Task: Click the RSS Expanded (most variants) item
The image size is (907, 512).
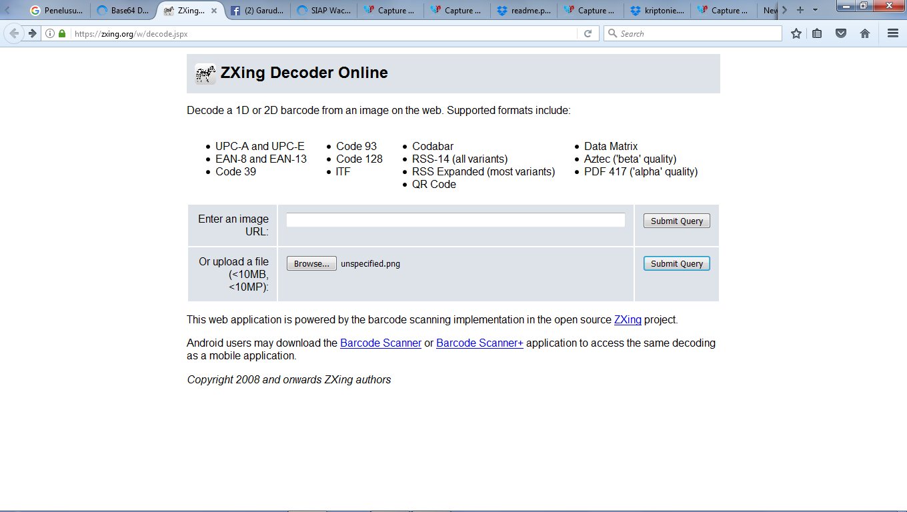Action: tap(484, 171)
